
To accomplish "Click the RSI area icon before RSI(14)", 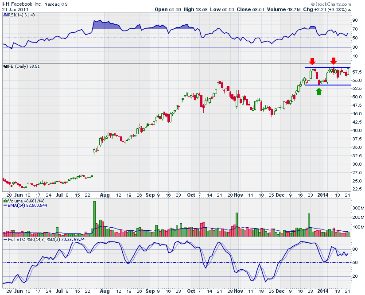I will [5, 15].
